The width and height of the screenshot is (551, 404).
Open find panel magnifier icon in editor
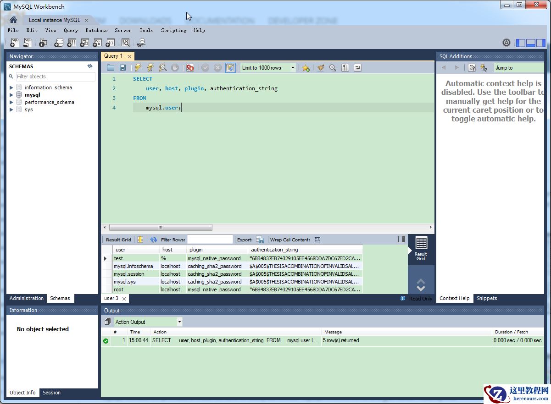[x=333, y=68]
